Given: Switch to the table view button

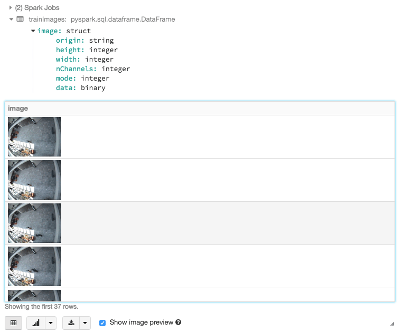Looking at the screenshot, I should [x=14, y=323].
